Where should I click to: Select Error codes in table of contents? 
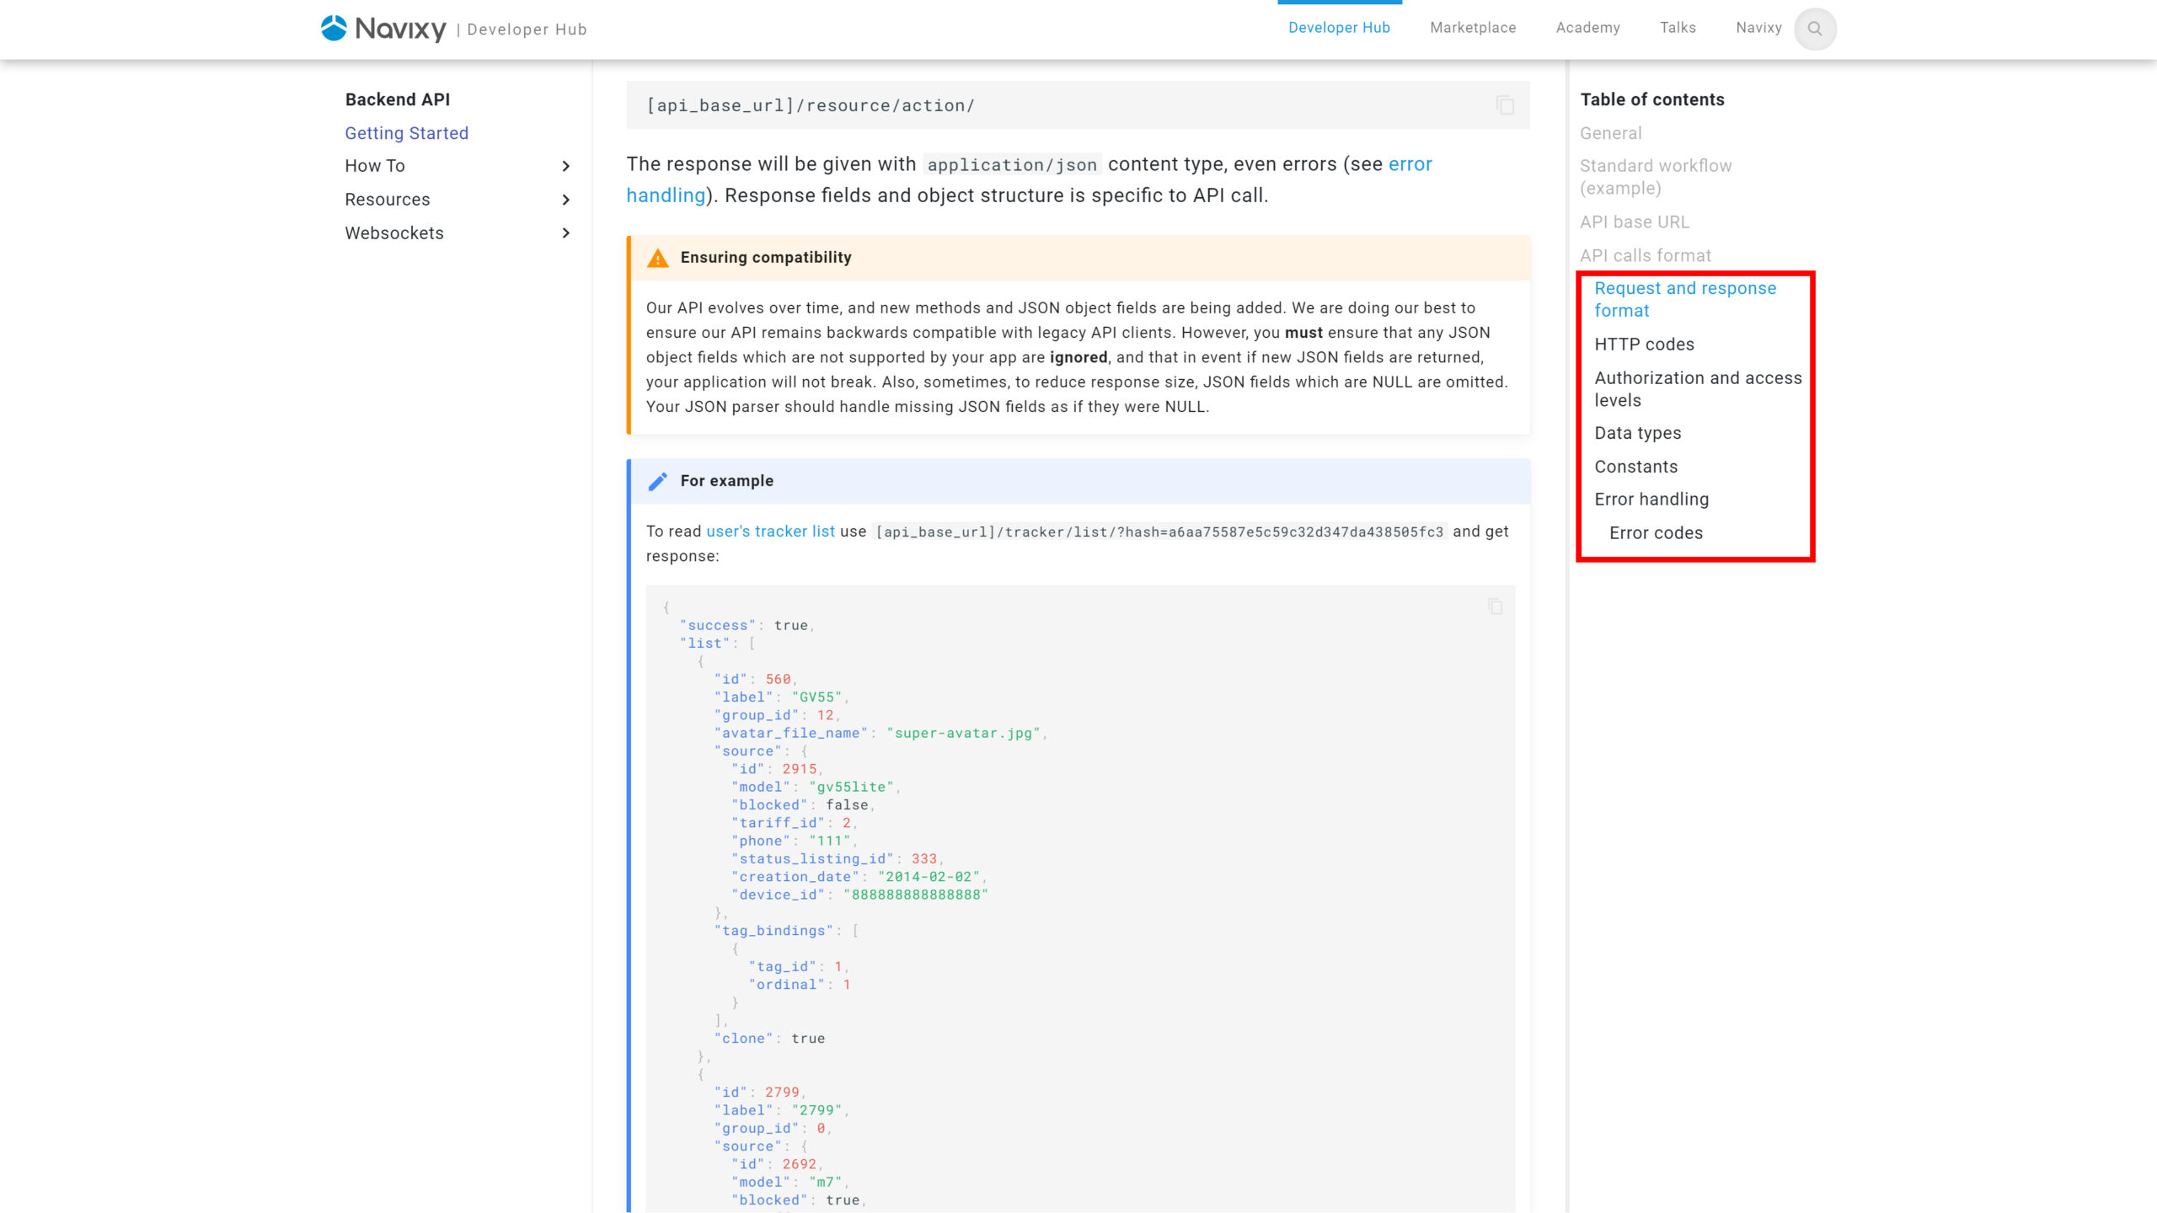1657,532
